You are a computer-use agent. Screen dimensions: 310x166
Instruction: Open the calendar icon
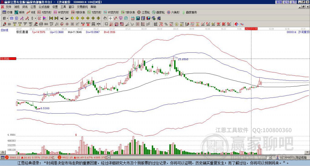[x=133, y=18]
